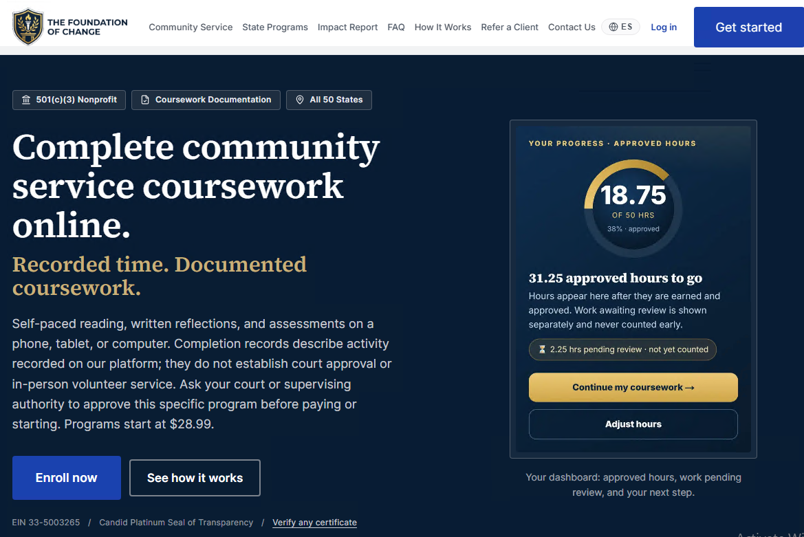Click the Log in link
This screenshot has width=804, height=537.
pyautogui.click(x=664, y=27)
